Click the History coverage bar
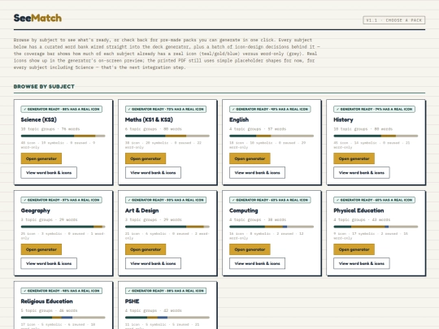Viewport: 439px width, 329px height. tap(376, 136)
